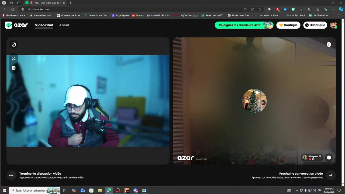345x194 pixels.
Task: Click the esc end-chat button
Action: tap(11, 175)
